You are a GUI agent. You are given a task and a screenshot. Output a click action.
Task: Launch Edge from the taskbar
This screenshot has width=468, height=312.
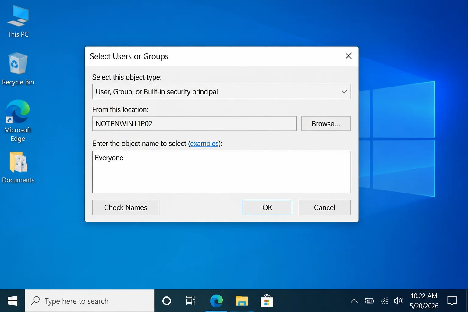click(x=216, y=301)
